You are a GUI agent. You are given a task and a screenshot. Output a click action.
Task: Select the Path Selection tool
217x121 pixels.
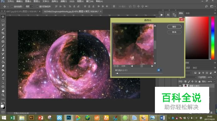coord(3,83)
